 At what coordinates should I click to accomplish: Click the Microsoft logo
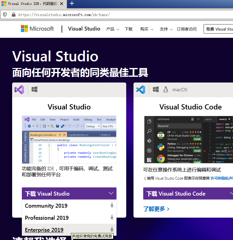point(37,29)
